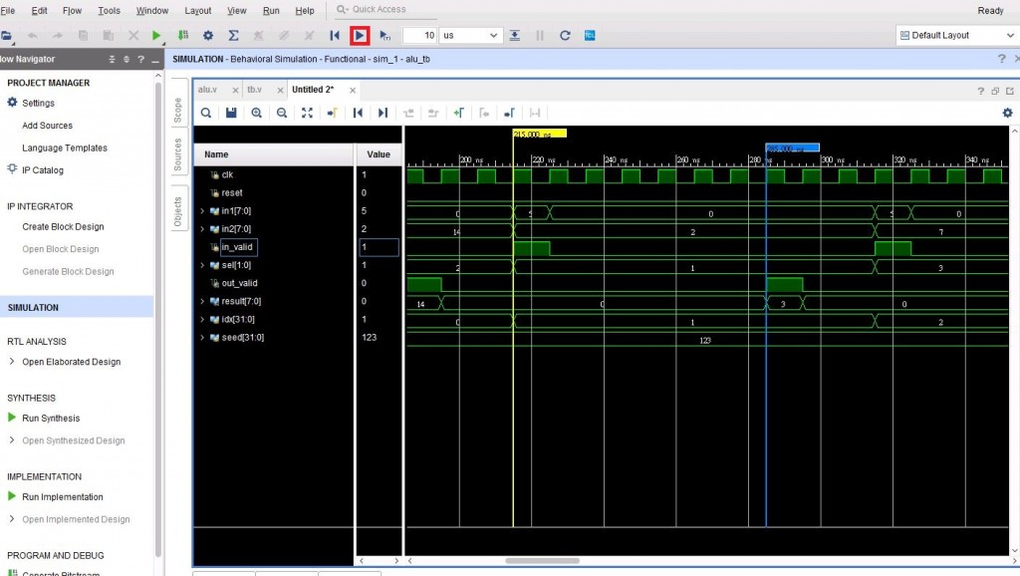
Task: Open main toolbar Settings gear icon
Action: coord(208,35)
